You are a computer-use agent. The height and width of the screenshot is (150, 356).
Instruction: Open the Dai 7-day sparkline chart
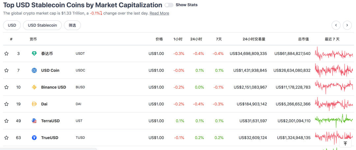[334, 104]
